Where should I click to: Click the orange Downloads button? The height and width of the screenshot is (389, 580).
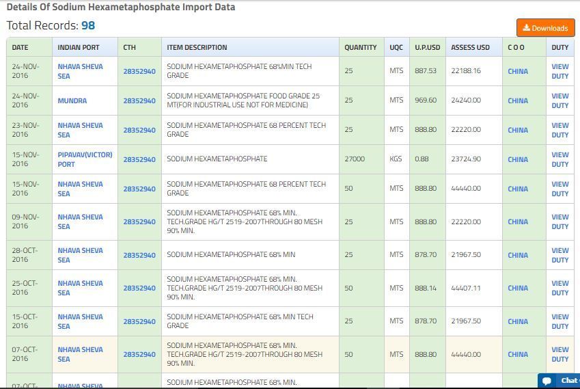pyautogui.click(x=545, y=28)
